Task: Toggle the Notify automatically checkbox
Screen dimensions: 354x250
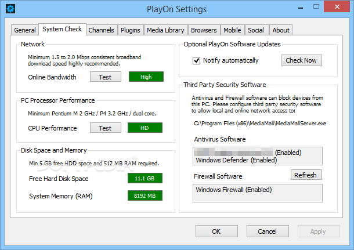Action: (196, 60)
